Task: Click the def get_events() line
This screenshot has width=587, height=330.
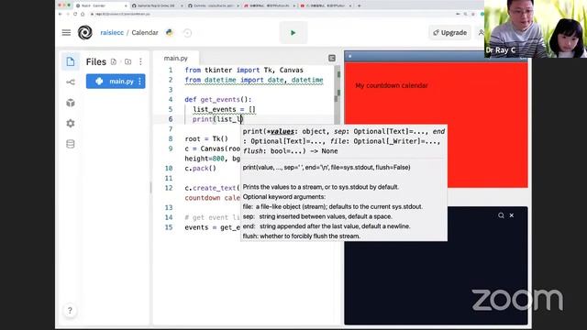Action: click(218, 100)
